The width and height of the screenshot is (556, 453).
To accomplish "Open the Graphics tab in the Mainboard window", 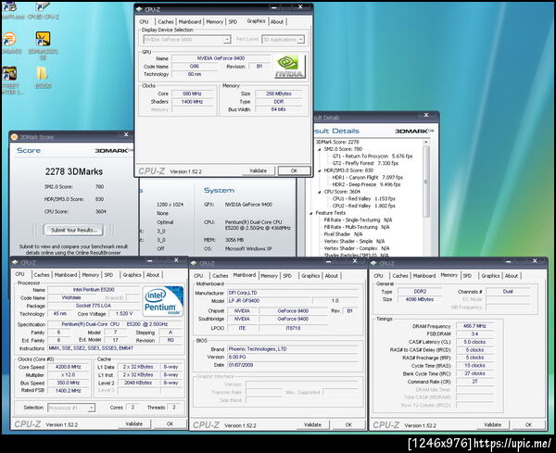I will [310, 275].
